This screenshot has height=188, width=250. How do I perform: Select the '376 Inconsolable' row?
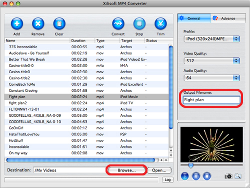[86, 47]
